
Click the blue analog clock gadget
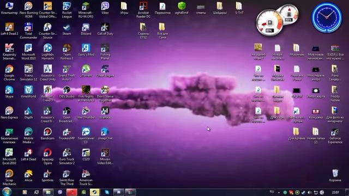[327, 17]
